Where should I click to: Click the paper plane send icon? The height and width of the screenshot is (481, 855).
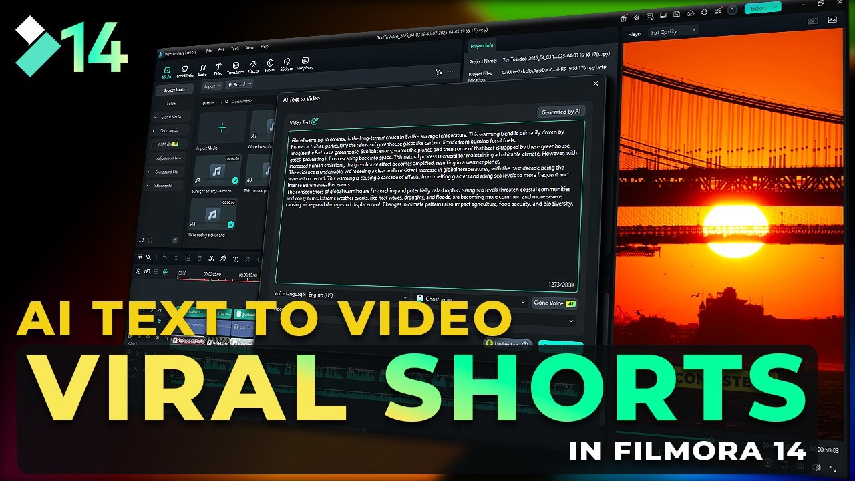click(637, 17)
